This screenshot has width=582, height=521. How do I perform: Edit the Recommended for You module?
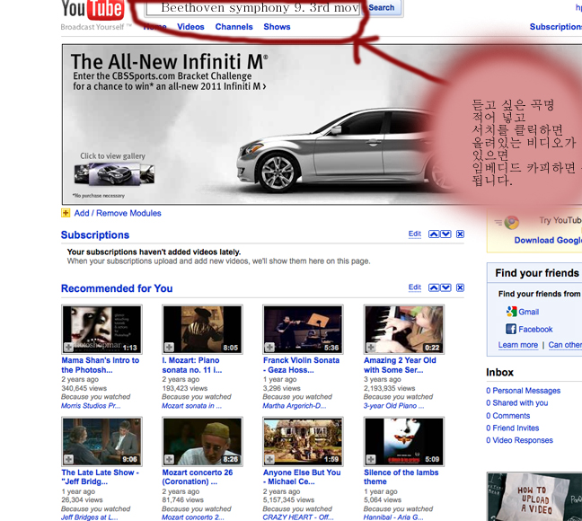click(x=415, y=287)
